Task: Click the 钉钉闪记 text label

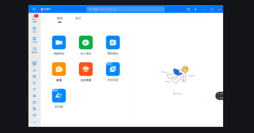Action: click(x=113, y=80)
